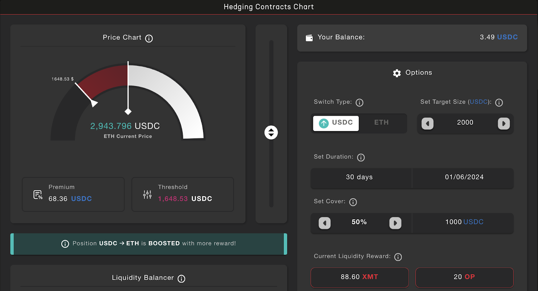Click the Hedging Contracts Chart title
The width and height of the screenshot is (538, 291).
(x=269, y=7)
